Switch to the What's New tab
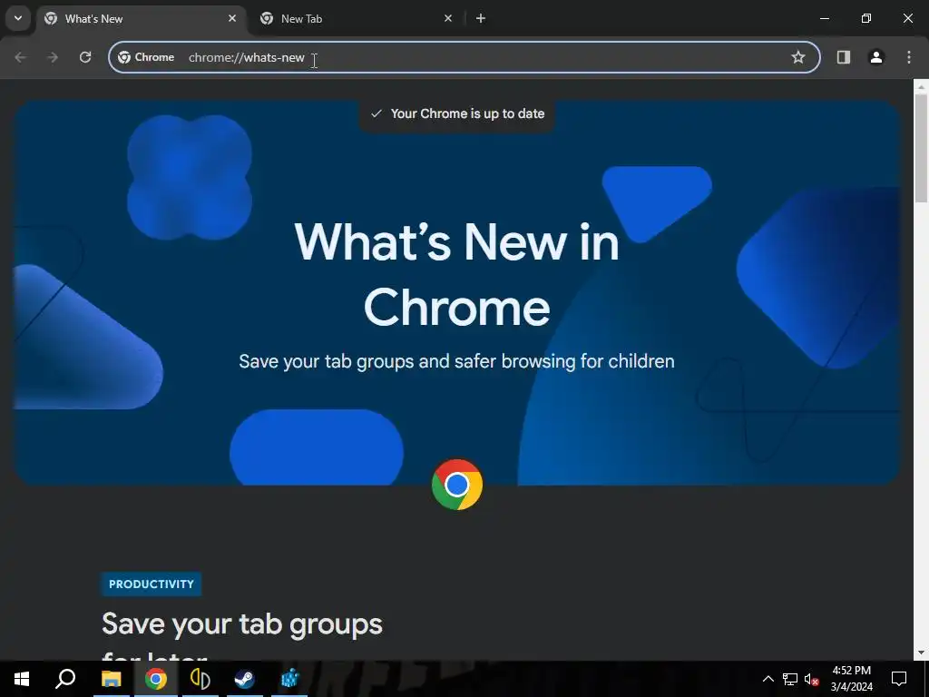Viewport: 929px width, 697px height. click(x=142, y=18)
